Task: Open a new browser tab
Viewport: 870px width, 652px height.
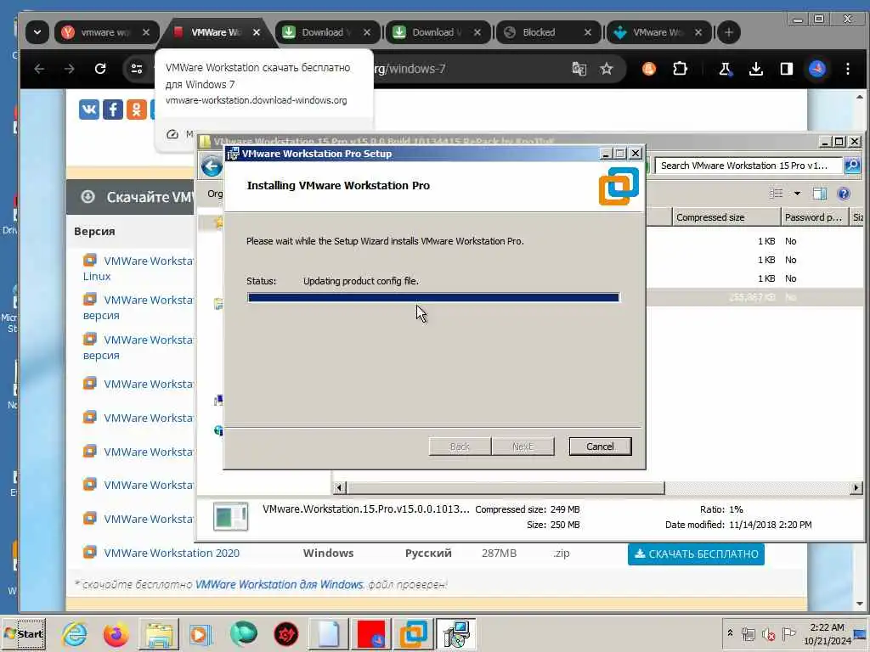Action: pos(729,32)
